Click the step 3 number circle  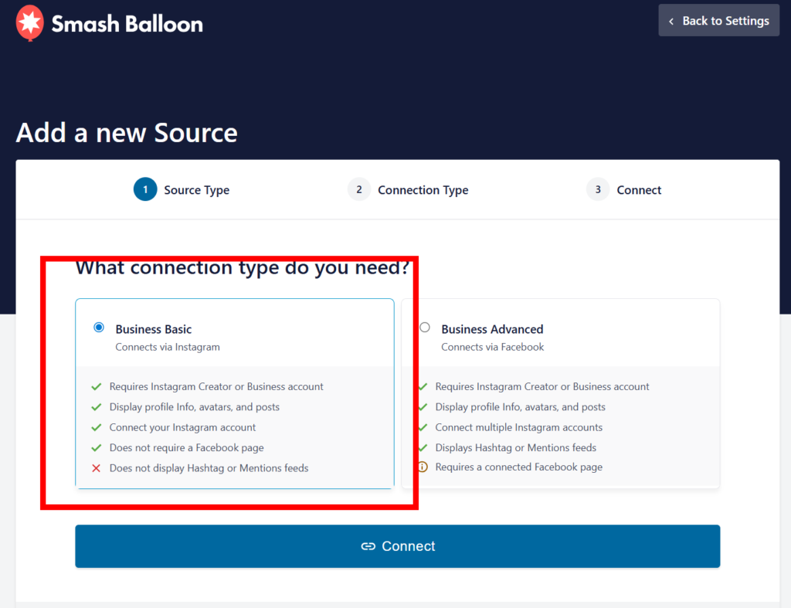pyautogui.click(x=598, y=190)
